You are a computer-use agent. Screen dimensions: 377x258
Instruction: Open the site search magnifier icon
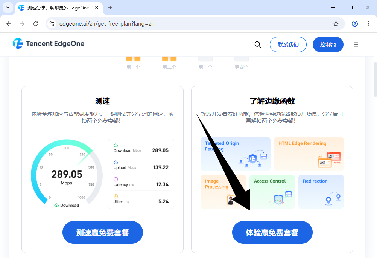[258, 45]
